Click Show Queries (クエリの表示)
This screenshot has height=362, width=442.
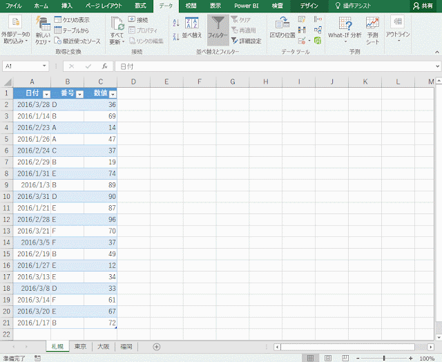click(72, 20)
